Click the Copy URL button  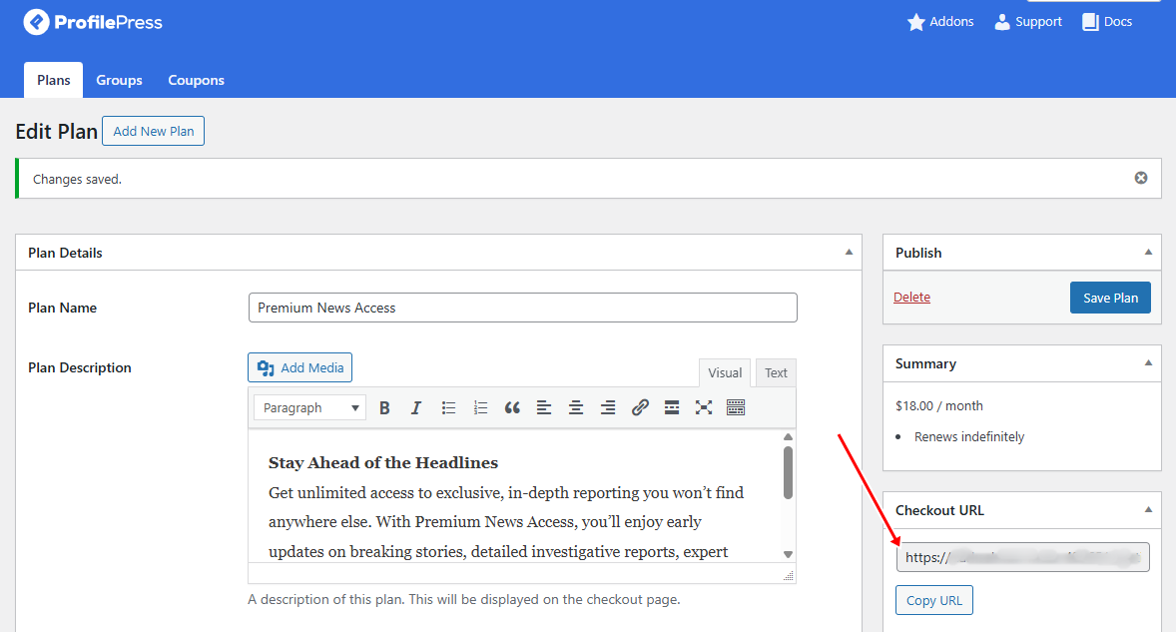pos(933,600)
